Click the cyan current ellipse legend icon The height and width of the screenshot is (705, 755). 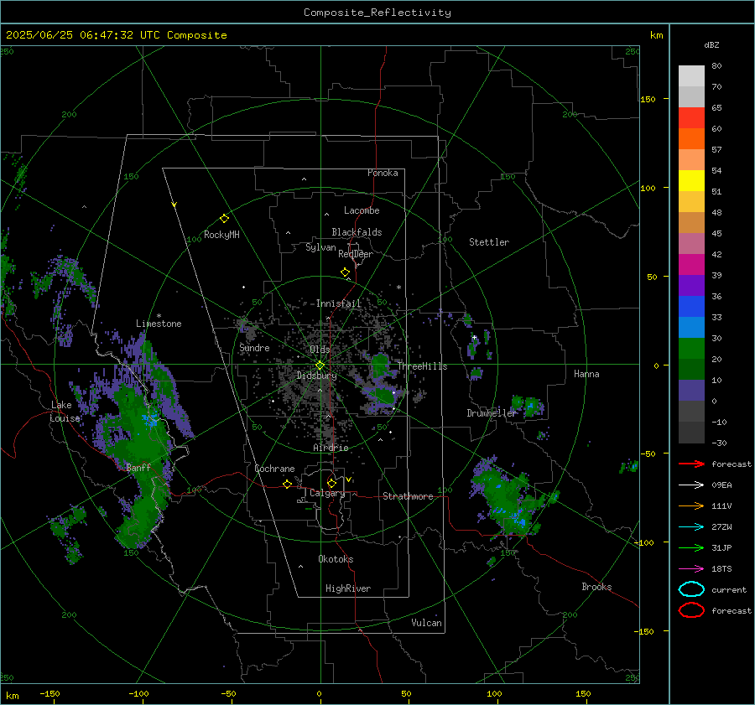point(691,589)
